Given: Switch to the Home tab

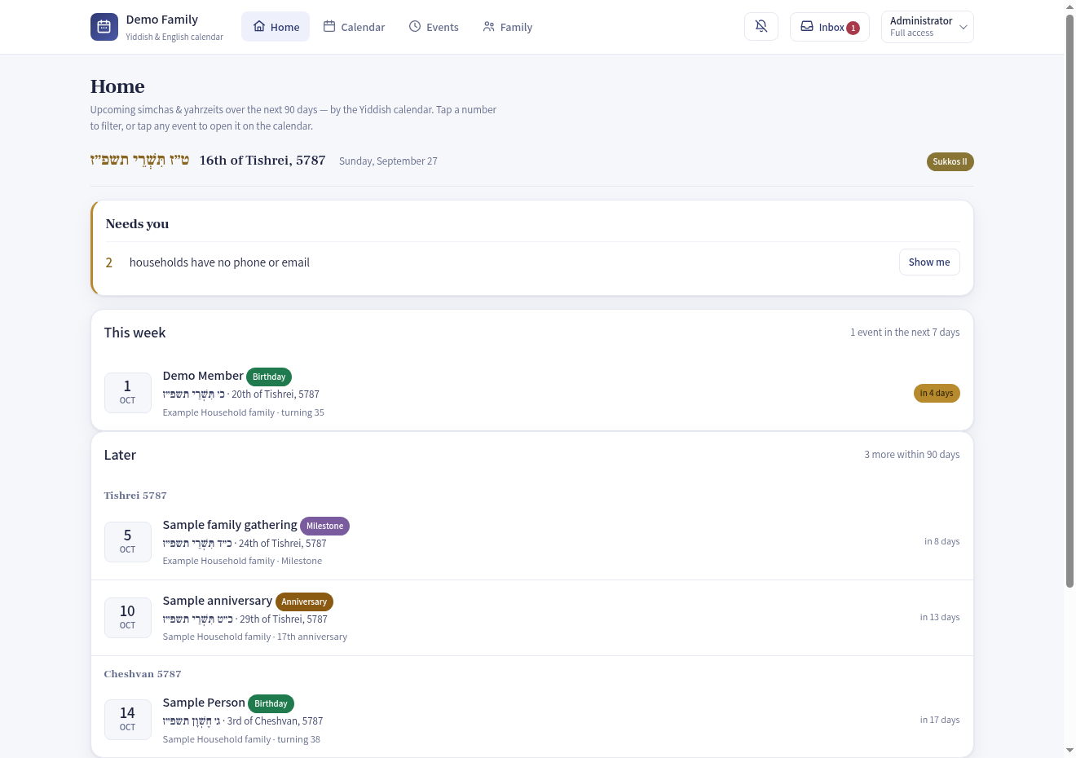Looking at the screenshot, I should point(276,27).
